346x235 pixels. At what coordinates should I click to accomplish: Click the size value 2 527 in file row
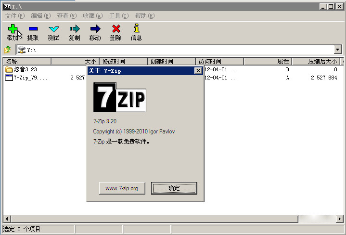77,78
